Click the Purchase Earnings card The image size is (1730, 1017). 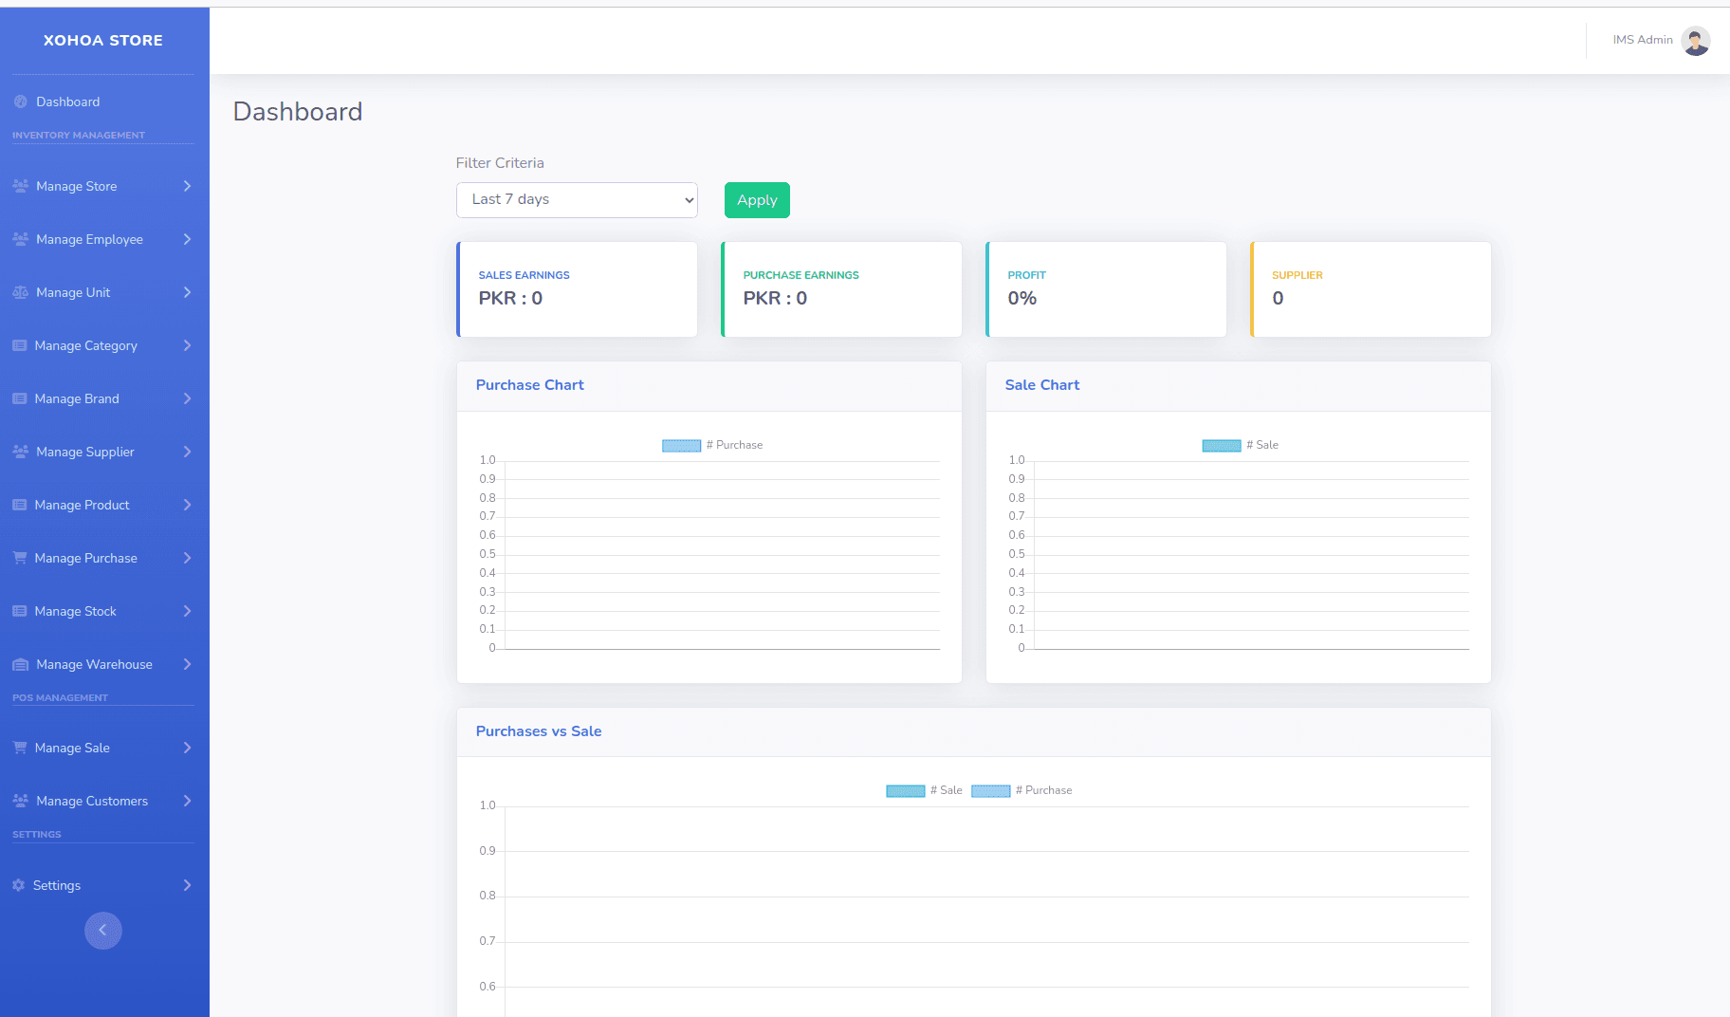coord(841,289)
